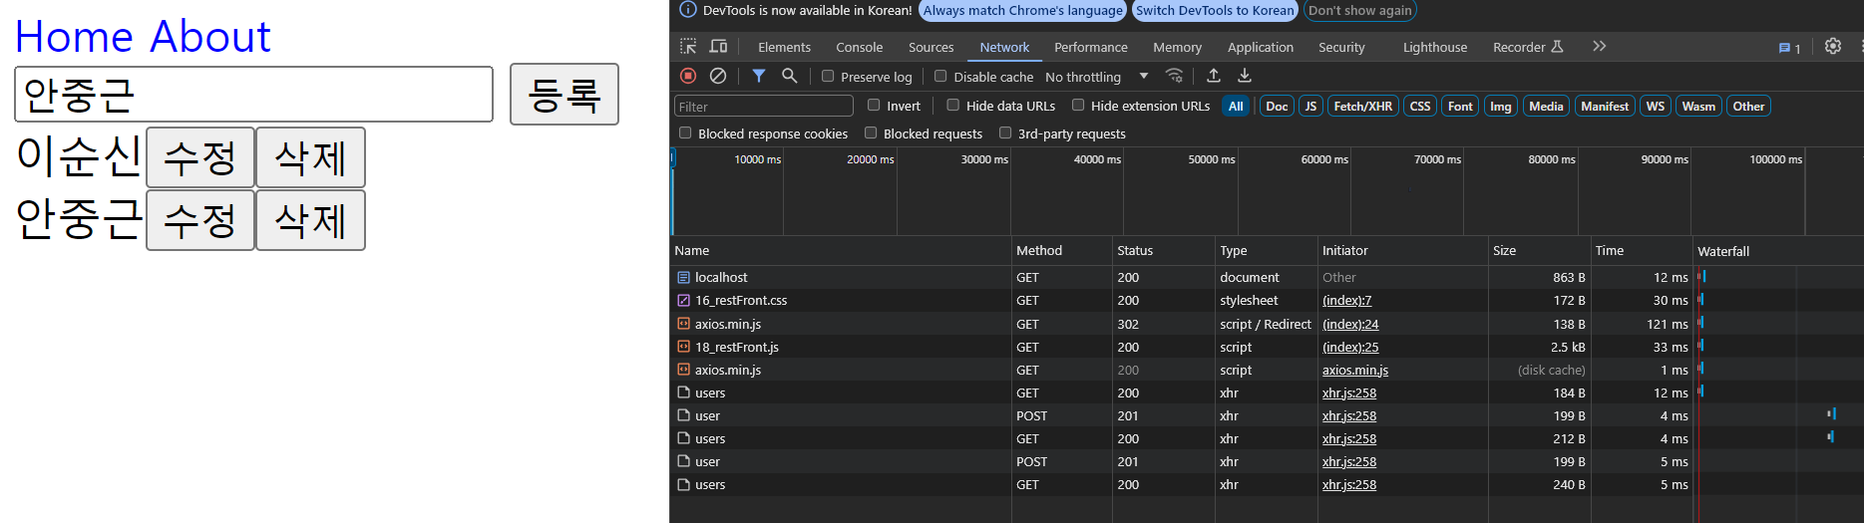Select the All request type filter
The image size is (1864, 523).
pos(1236,107)
